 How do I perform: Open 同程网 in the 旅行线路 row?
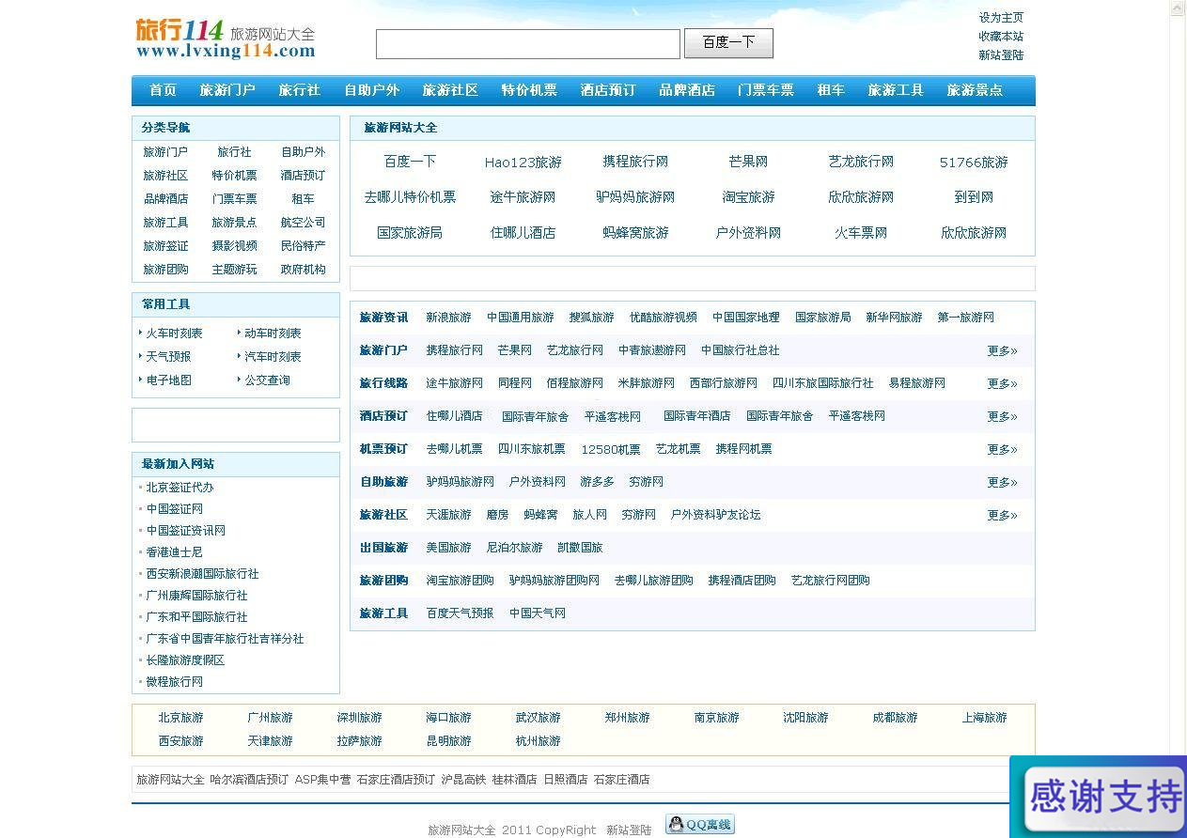click(514, 383)
